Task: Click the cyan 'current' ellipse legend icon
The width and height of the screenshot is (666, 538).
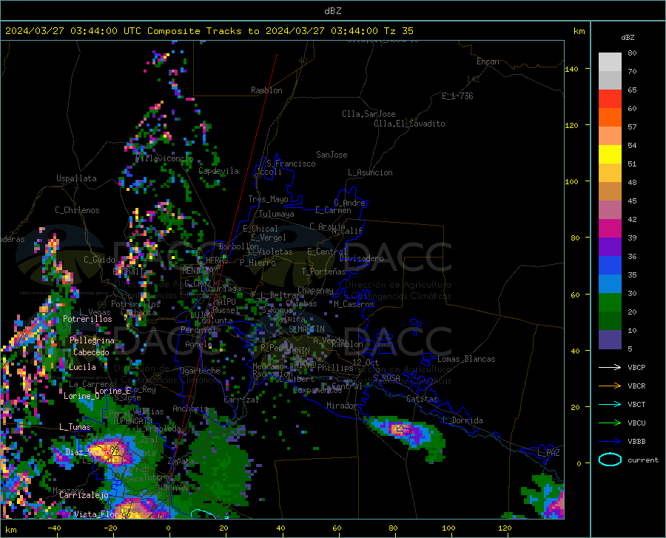Action: tap(610, 460)
